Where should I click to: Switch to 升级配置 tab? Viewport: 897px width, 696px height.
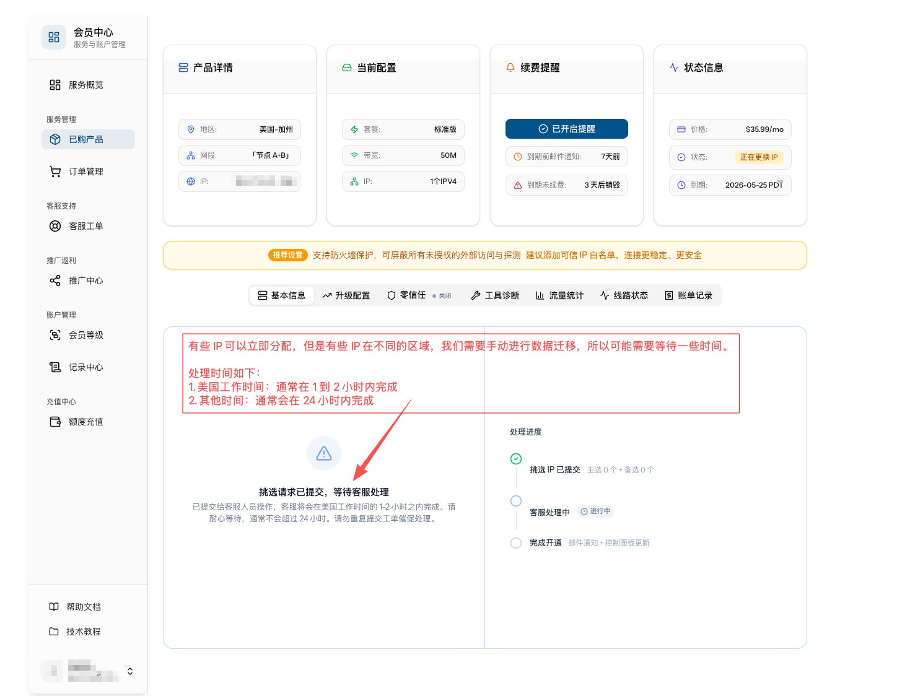[x=346, y=295]
